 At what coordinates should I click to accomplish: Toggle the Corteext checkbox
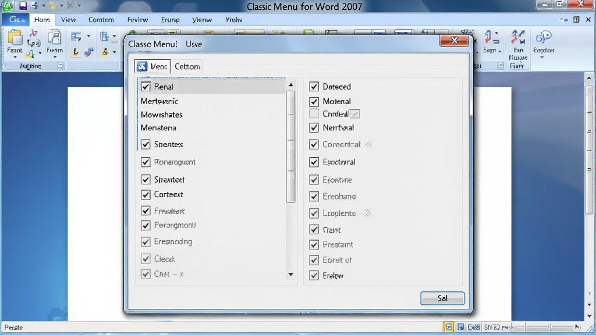pos(146,194)
